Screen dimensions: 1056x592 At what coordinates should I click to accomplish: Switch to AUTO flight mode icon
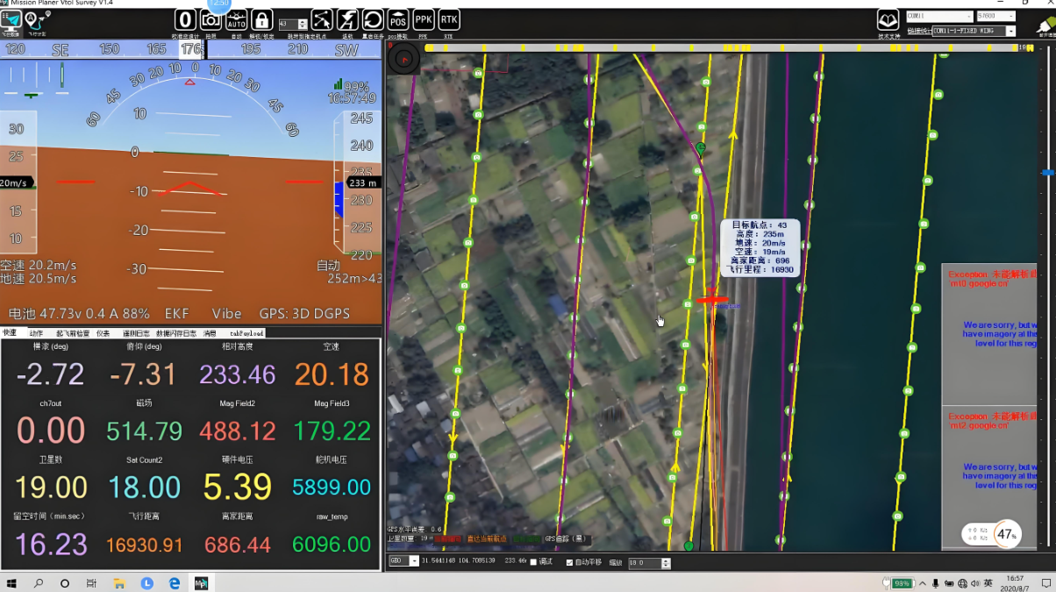236,20
